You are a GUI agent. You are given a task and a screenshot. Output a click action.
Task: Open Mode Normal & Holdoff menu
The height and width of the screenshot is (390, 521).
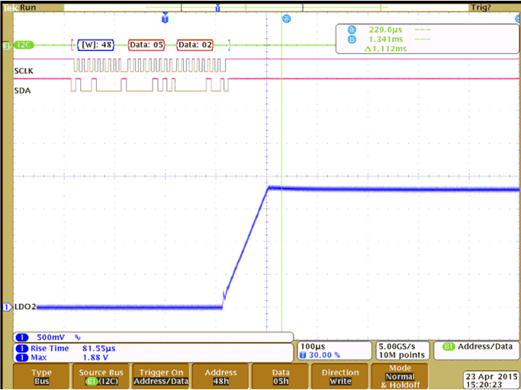(x=400, y=376)
